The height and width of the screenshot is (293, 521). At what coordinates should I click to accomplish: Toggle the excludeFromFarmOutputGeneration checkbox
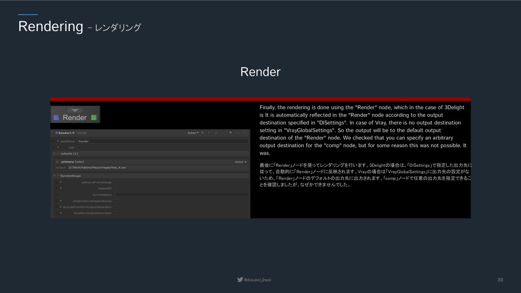(117, 207)
